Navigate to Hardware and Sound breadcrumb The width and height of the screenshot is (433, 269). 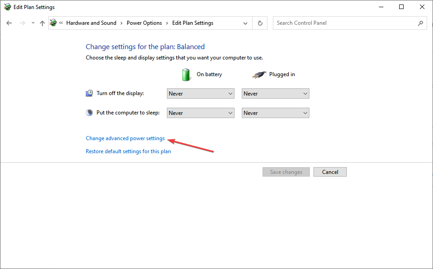pyautogui.click(x=91, y=23)
